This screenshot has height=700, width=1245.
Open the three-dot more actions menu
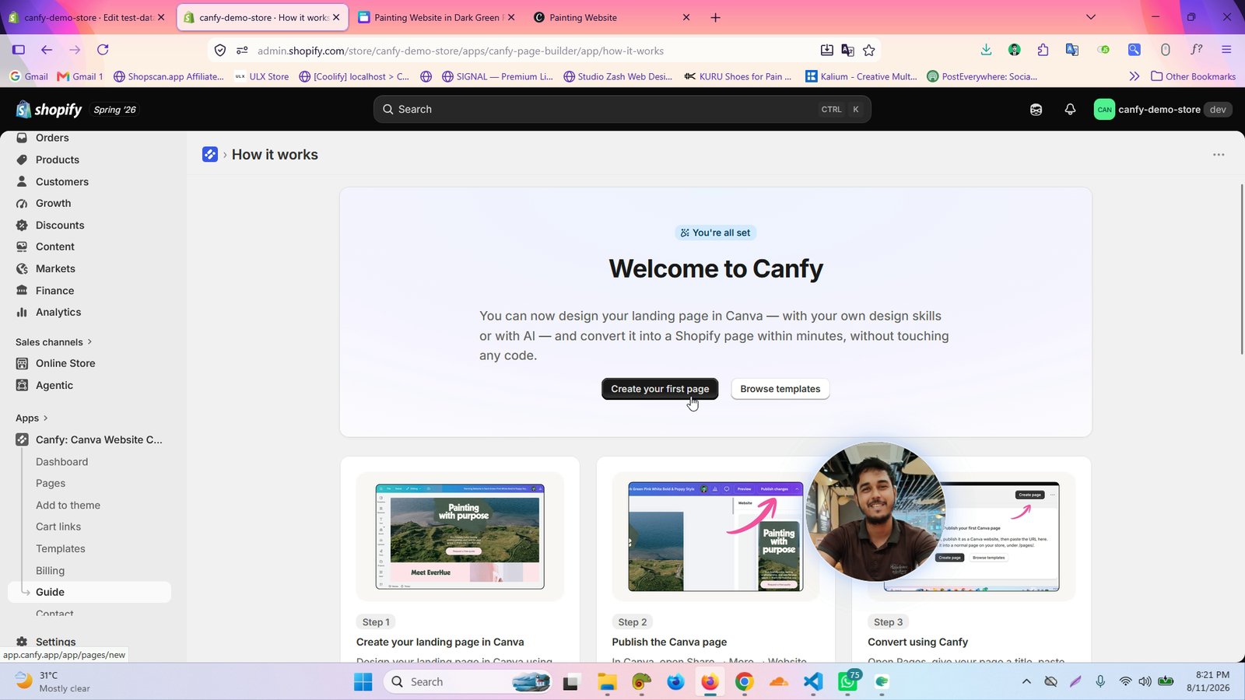pos(1219,155)
